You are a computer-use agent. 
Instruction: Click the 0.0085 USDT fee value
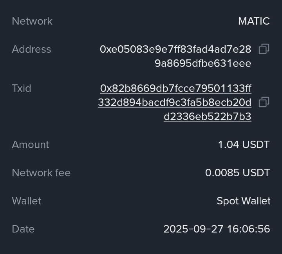237,173
